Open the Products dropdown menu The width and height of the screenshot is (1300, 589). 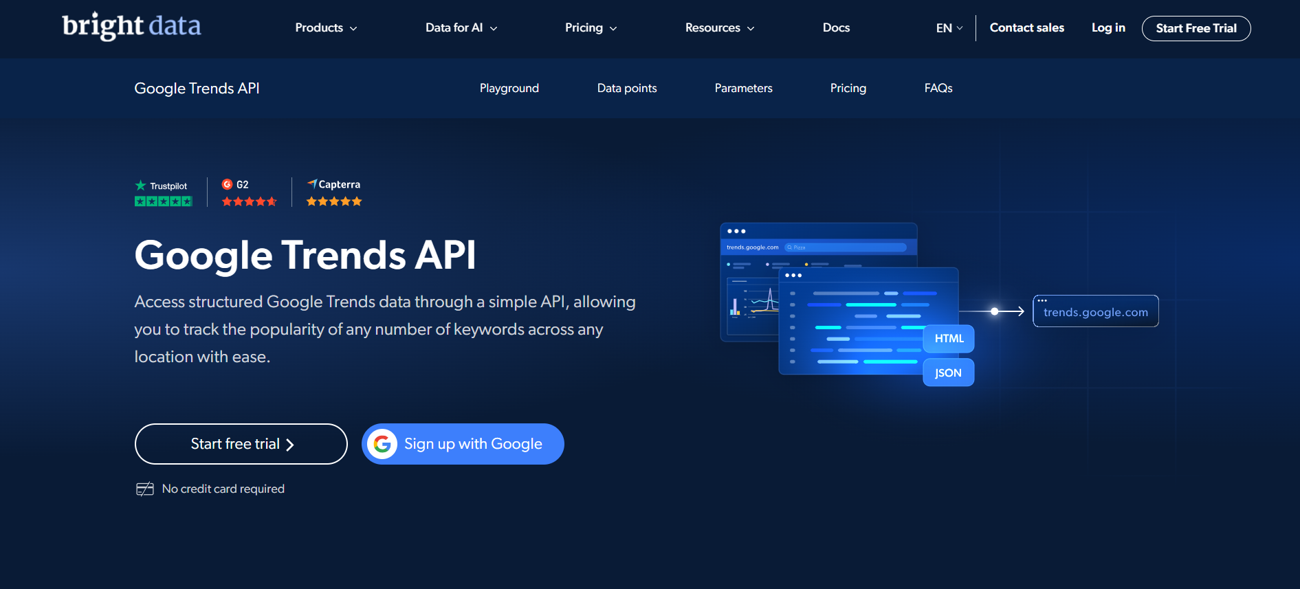coord(326,28)
